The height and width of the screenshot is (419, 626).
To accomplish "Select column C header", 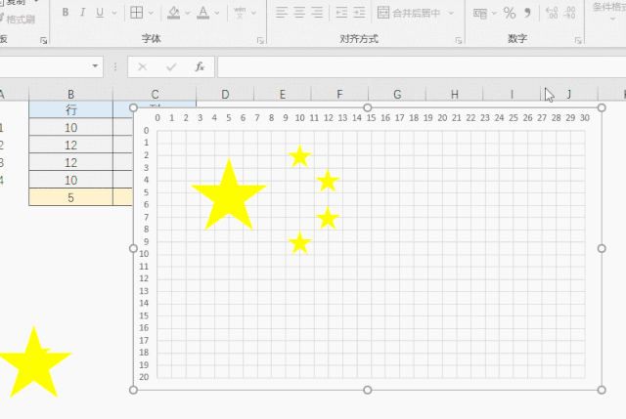I will pos(155,94).
